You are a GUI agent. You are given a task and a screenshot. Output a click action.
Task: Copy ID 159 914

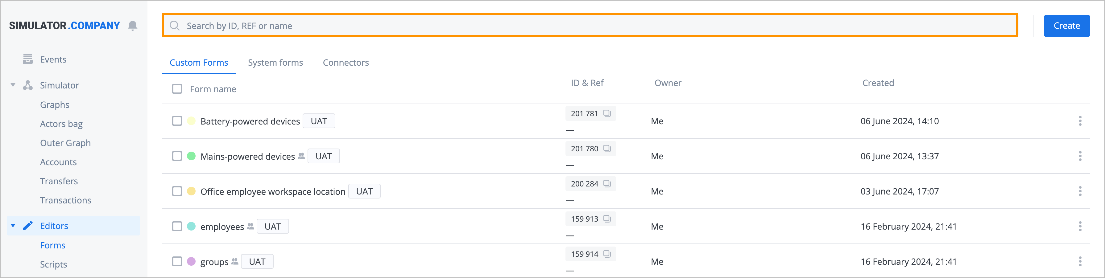coord(607,254)
